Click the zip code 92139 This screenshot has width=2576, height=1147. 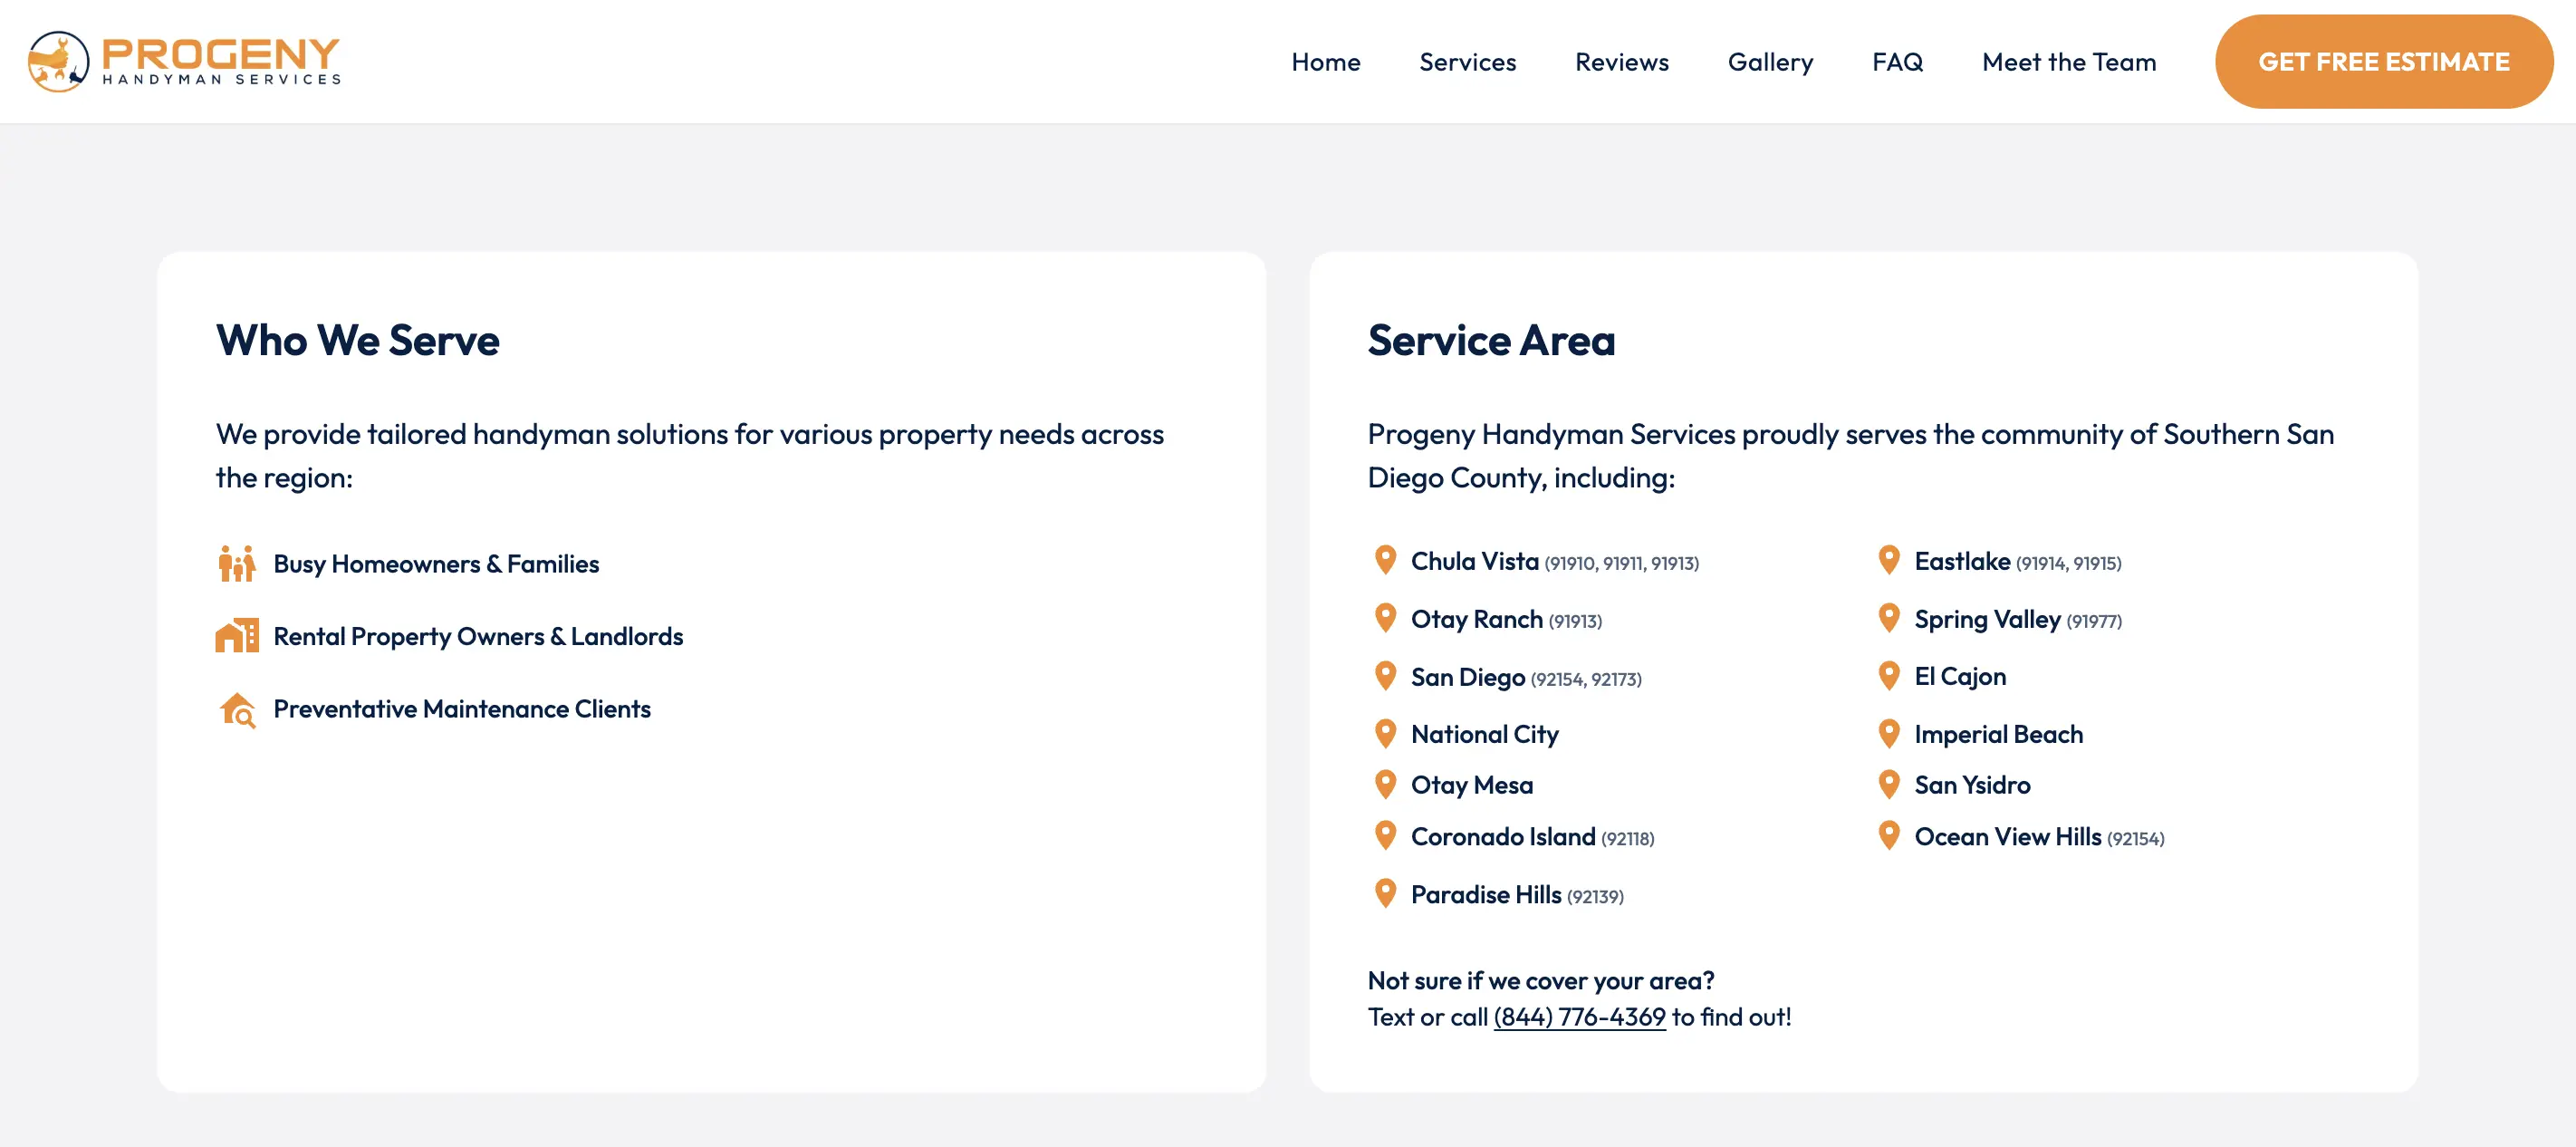[x=1595, y=897]
